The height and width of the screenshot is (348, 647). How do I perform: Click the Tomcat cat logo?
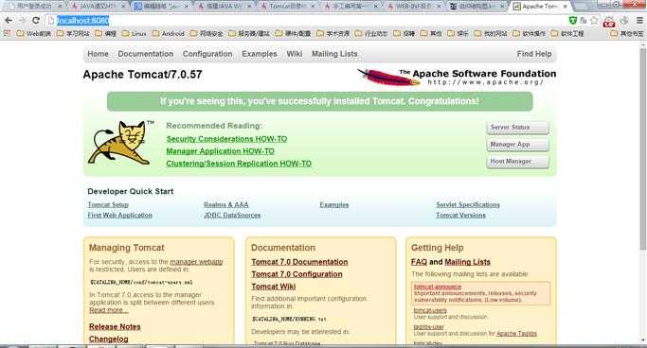120,143
